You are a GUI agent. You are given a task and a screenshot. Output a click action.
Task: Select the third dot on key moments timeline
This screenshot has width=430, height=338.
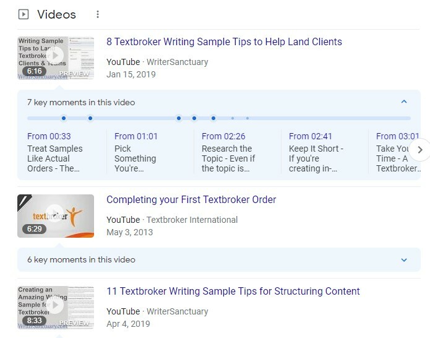click(x=179, y=118)
